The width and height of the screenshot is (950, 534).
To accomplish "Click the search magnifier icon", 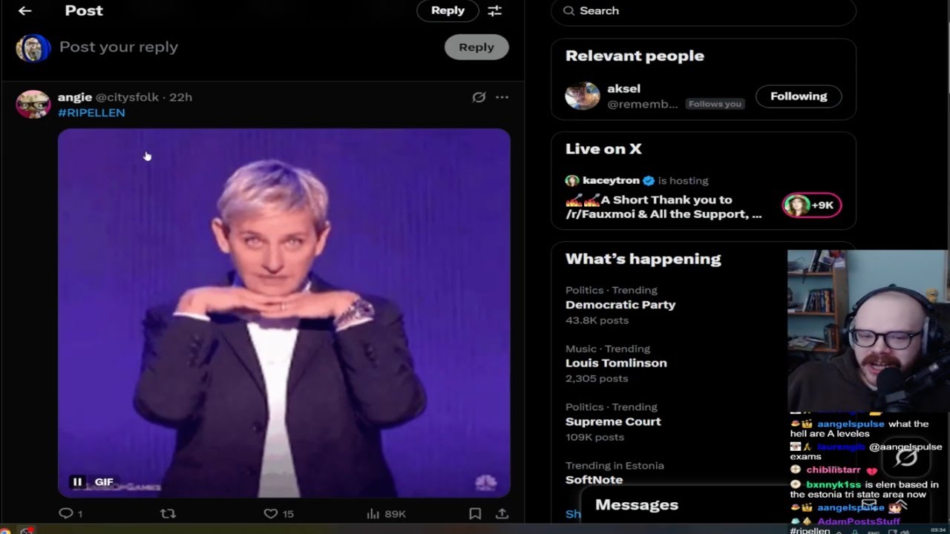I will pos(569,11).
